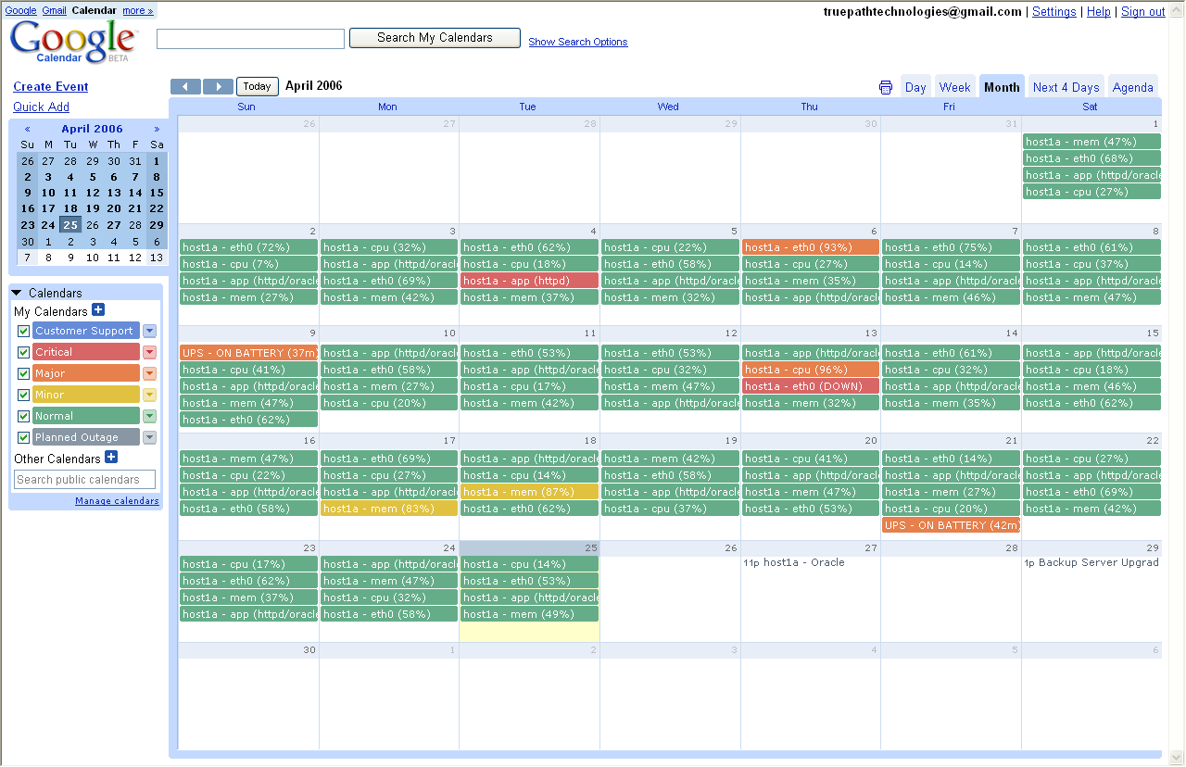Collapse the Calendars panel triangle
The height and width of the screenshot is (767, 1186).
pos(17,293)
